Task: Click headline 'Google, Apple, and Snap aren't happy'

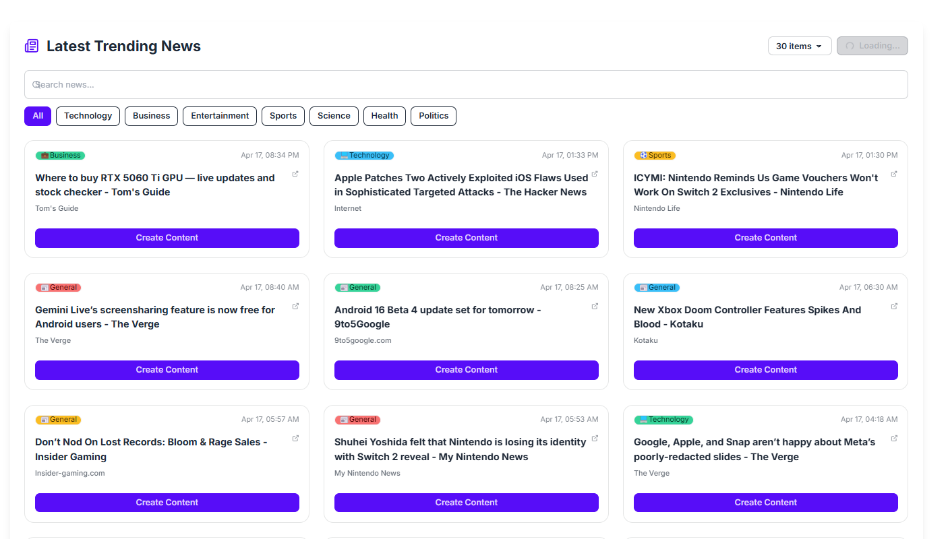Action: point(754,449)
